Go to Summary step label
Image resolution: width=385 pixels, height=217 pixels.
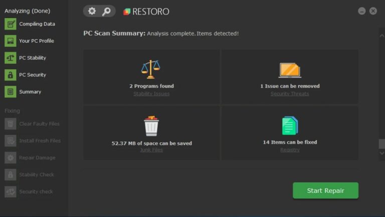[30, 92]
